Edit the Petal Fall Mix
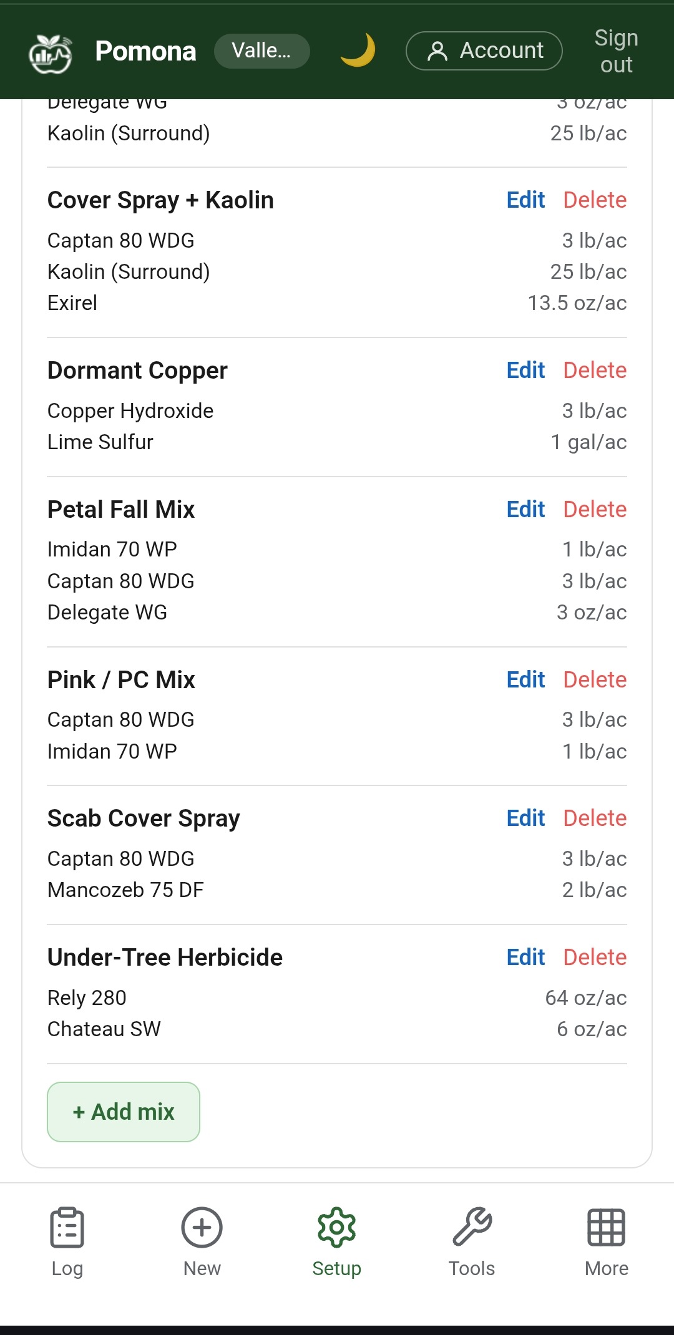This screenshot has width=674, height=1335. [x=525, y=510]
